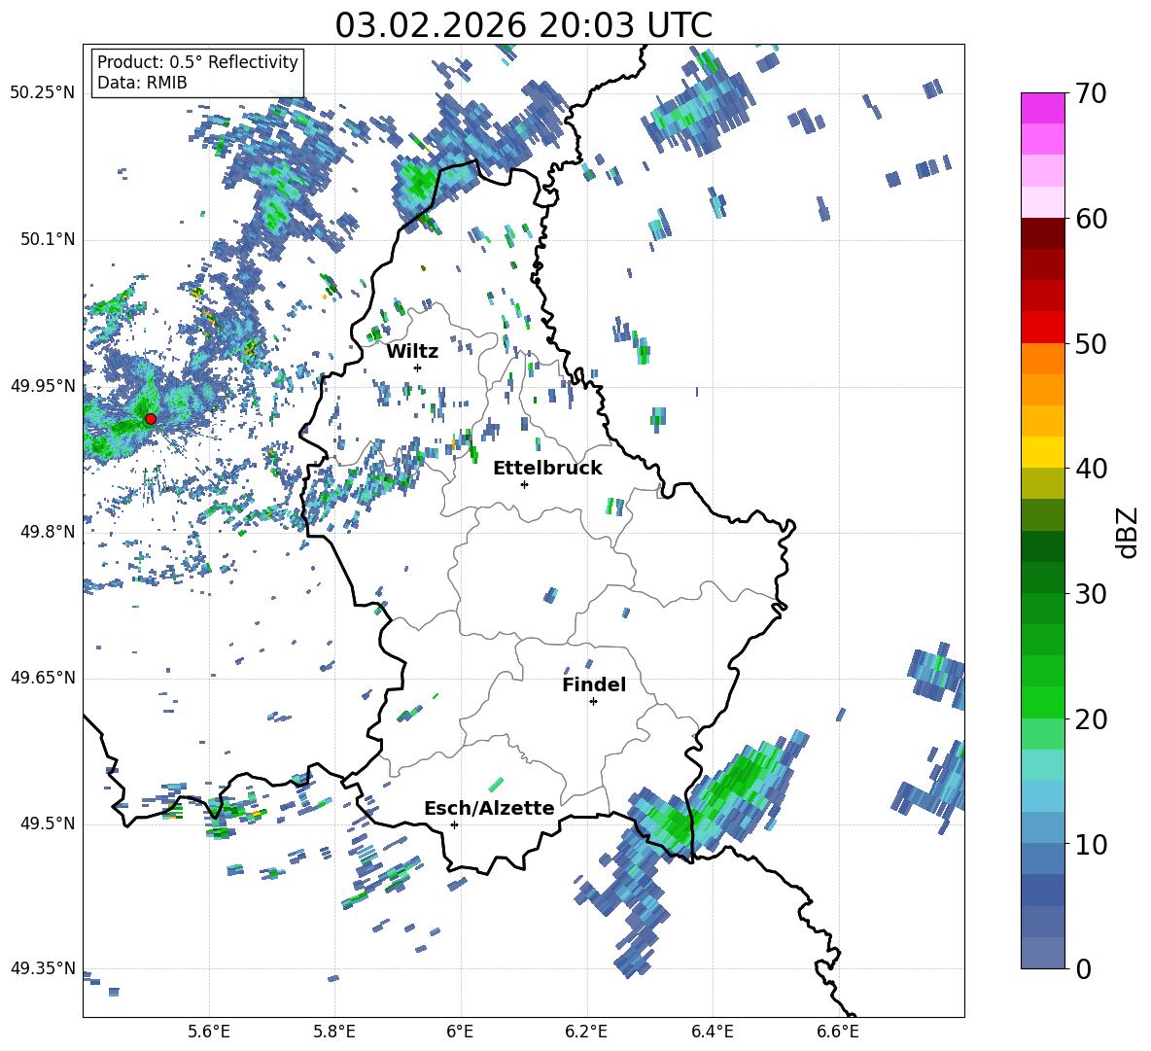Click the Product: 0.5° Reflectivity text

[x=197, y=61]
